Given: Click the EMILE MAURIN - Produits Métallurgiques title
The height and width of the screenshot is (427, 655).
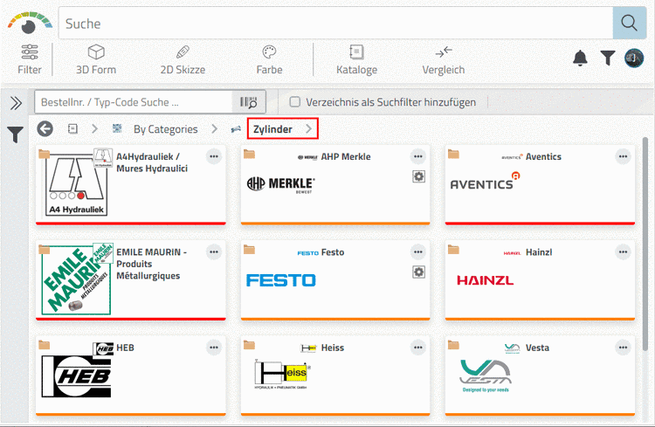Looking at the screenshot, I should 152,264.
